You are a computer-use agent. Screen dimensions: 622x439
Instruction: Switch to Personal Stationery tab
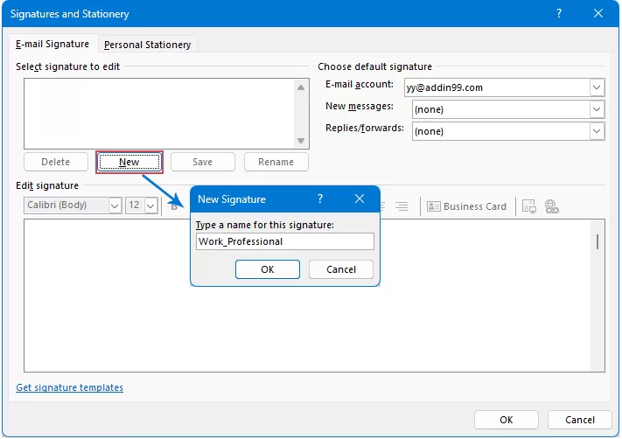pyautogui.click(x=147, y=45)
